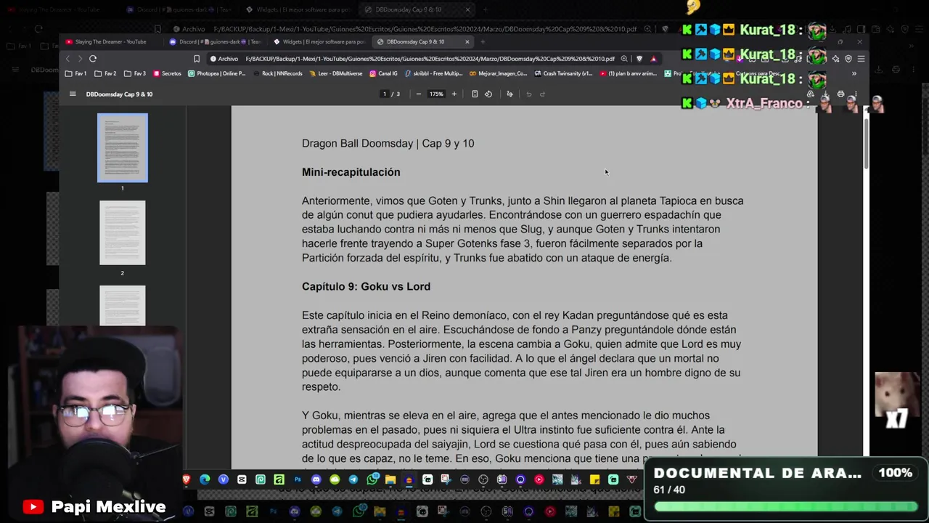The height and width of the screenshot is (523, 929).
Task: Open the plan b amv YouTube bookmark
Action: coord(628,73)
